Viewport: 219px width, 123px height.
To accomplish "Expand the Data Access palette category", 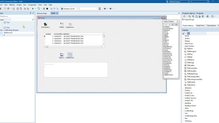I will (183, 44).
